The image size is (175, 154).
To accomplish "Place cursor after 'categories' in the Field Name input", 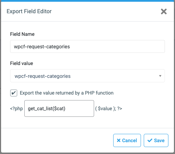I will [70, 47].
